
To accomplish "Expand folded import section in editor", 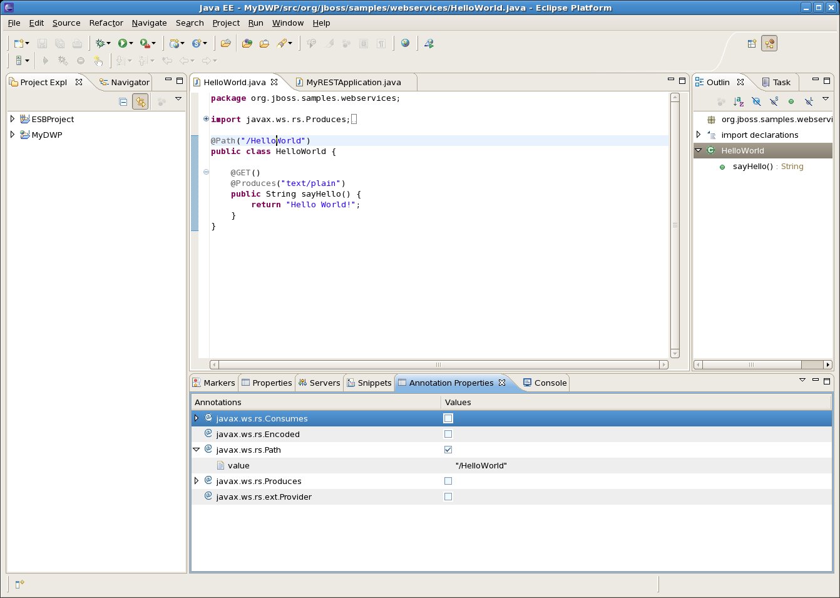I will point(206,119).
